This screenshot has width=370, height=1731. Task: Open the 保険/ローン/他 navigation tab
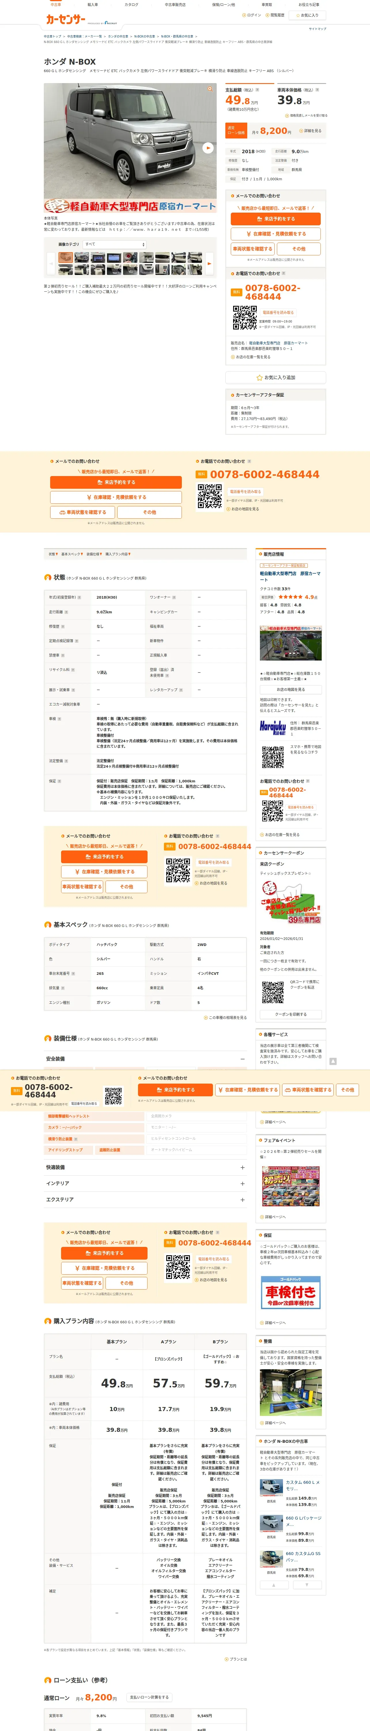pyautogui.click(x=224, y=4)
